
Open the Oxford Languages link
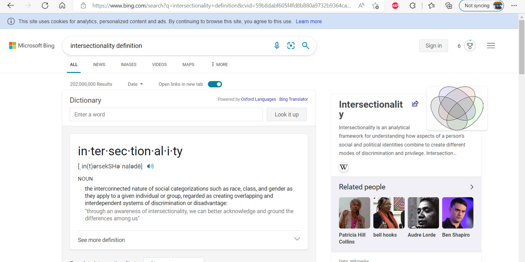(259, 99)
